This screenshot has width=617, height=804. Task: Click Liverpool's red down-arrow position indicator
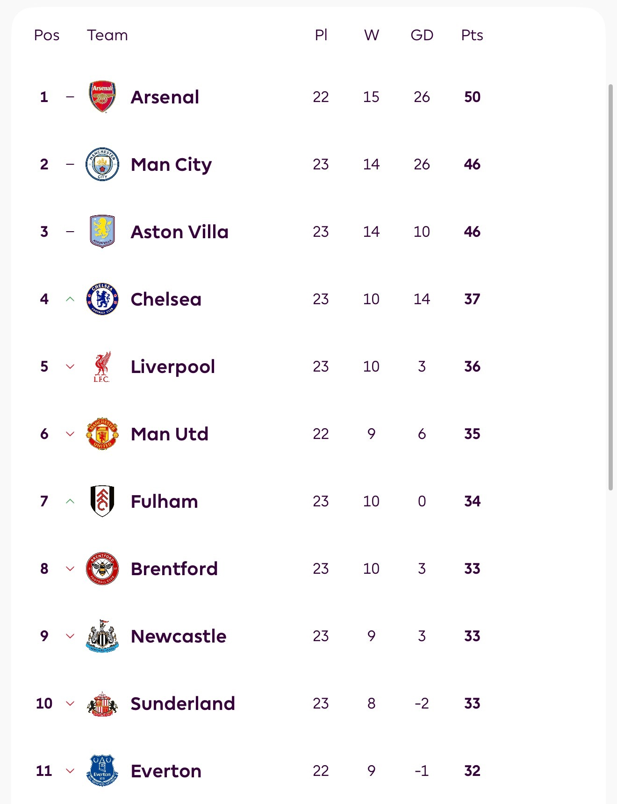pos(70,366)
